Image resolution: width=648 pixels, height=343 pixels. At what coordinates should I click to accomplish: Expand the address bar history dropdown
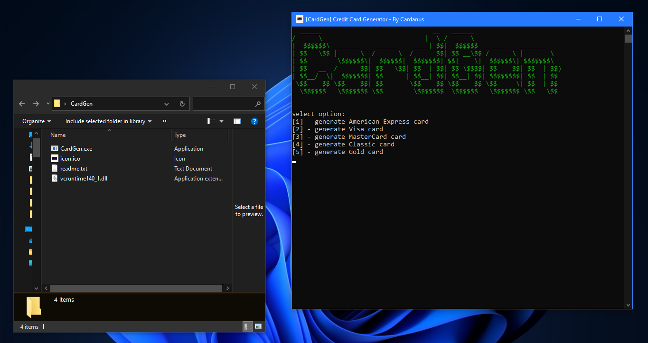coord(166,104)
